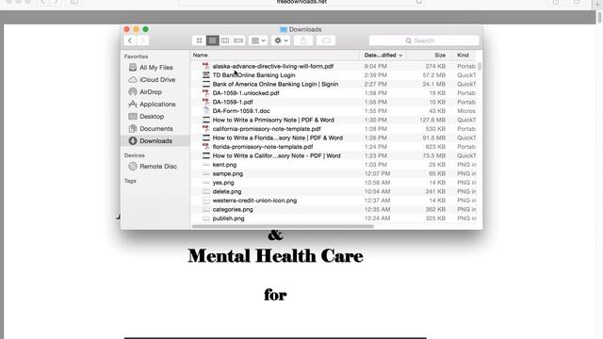Click the Downloads arrow icon
Viewport: 603px width, 339px height.
(x=133, y=141)
